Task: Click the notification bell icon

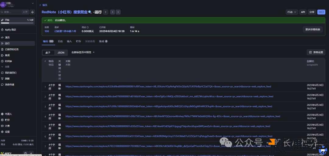Action: tap(33, 12)
